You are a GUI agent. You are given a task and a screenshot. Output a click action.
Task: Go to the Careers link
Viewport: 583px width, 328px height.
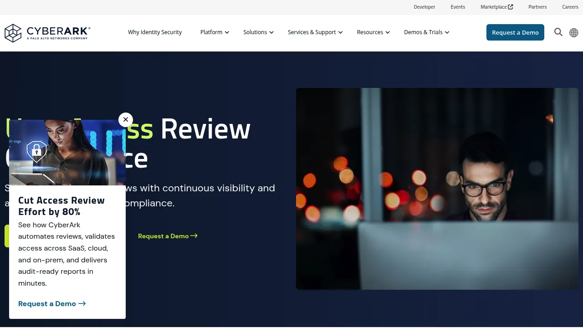point(570,7)
